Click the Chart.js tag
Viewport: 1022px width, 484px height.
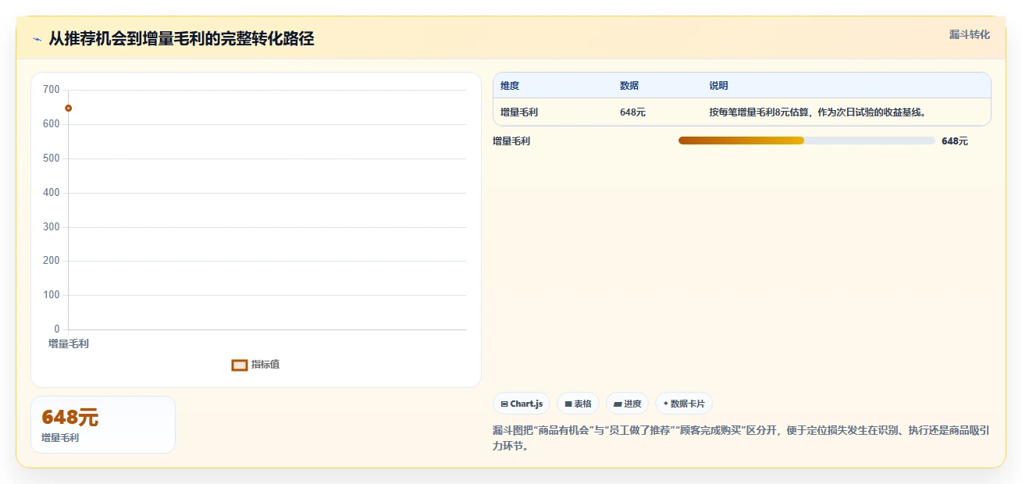point(522,404)
